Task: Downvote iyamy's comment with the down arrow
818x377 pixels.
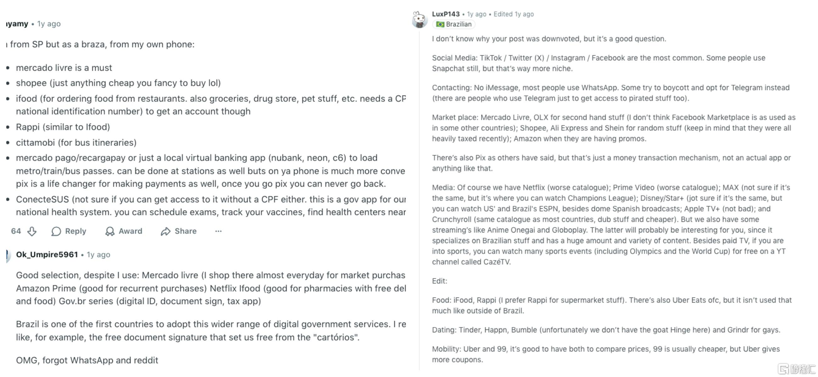Action: pyautogui.click(x=32, y=232)
